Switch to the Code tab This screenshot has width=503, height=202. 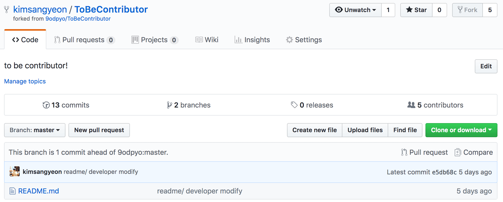[25, 40]
